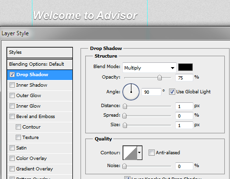Click the Size value field
The image size is (230, 179).
point(184,125)
